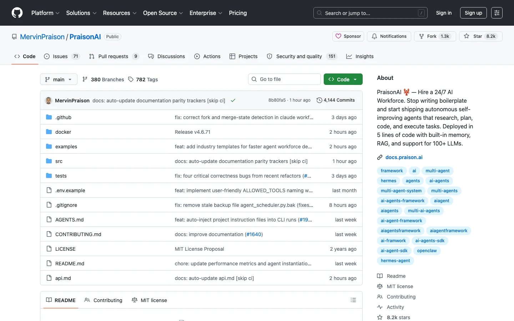Open the Pricing link
The width and height of the screenshot is (514, 321).
point(238,13)
